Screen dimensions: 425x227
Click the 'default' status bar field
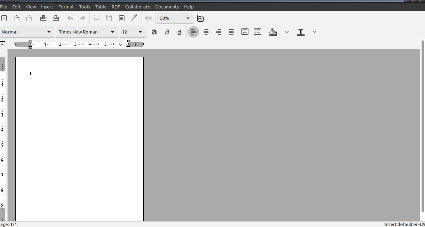405,224
